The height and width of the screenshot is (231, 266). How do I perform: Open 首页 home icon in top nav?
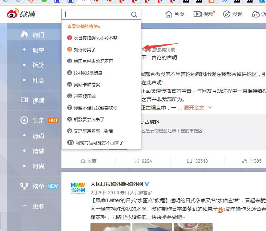[x=169, y=14]
